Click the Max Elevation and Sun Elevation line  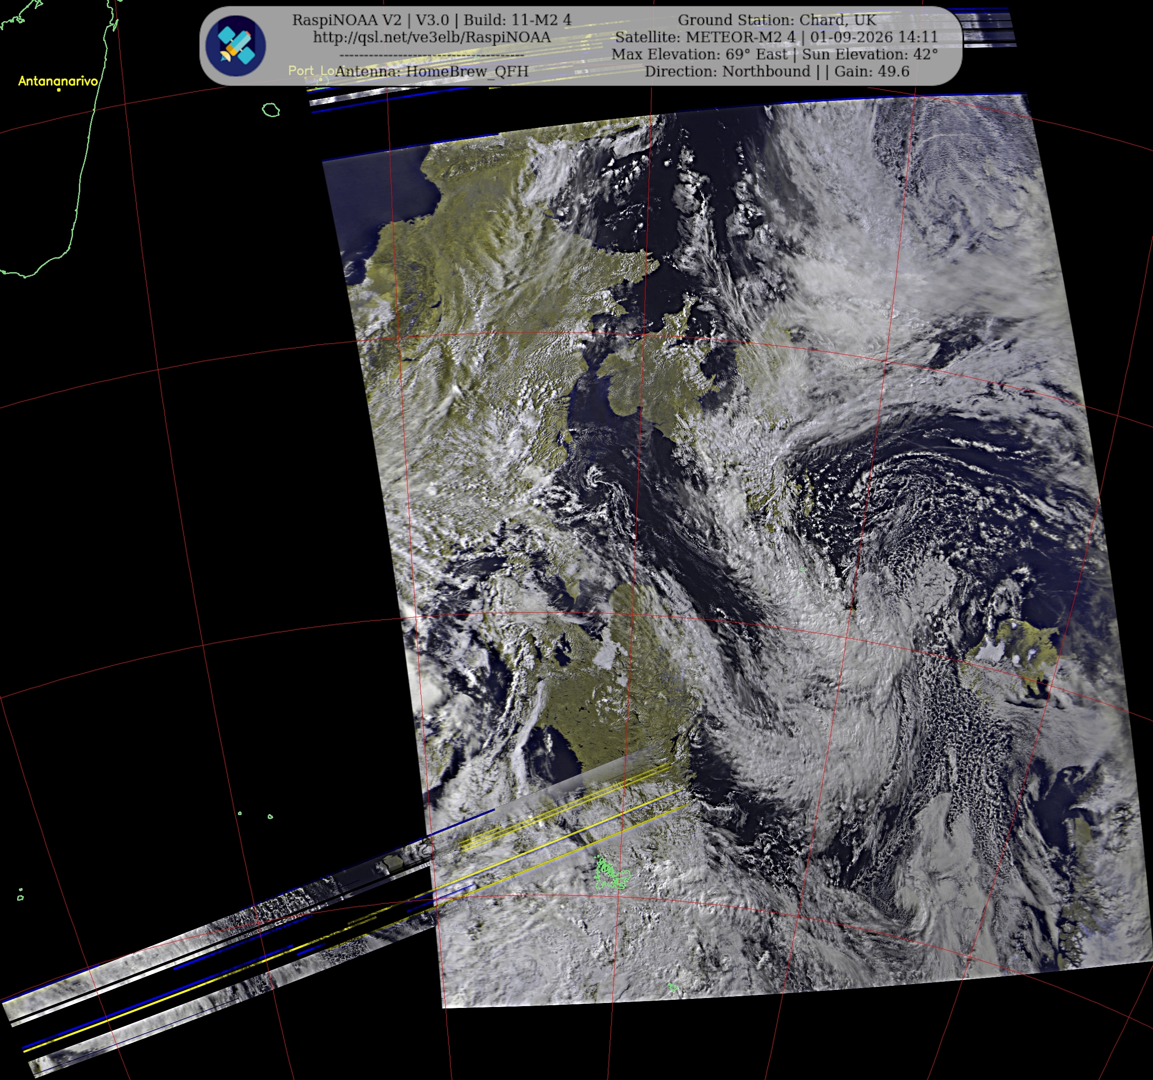coord(774,54)
